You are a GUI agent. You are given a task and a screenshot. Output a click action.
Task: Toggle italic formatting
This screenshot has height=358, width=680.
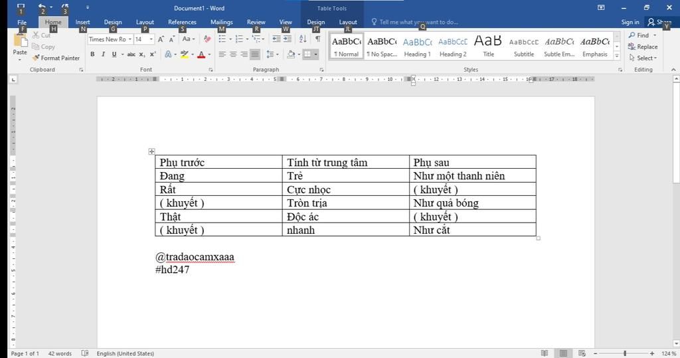point(103,54)
